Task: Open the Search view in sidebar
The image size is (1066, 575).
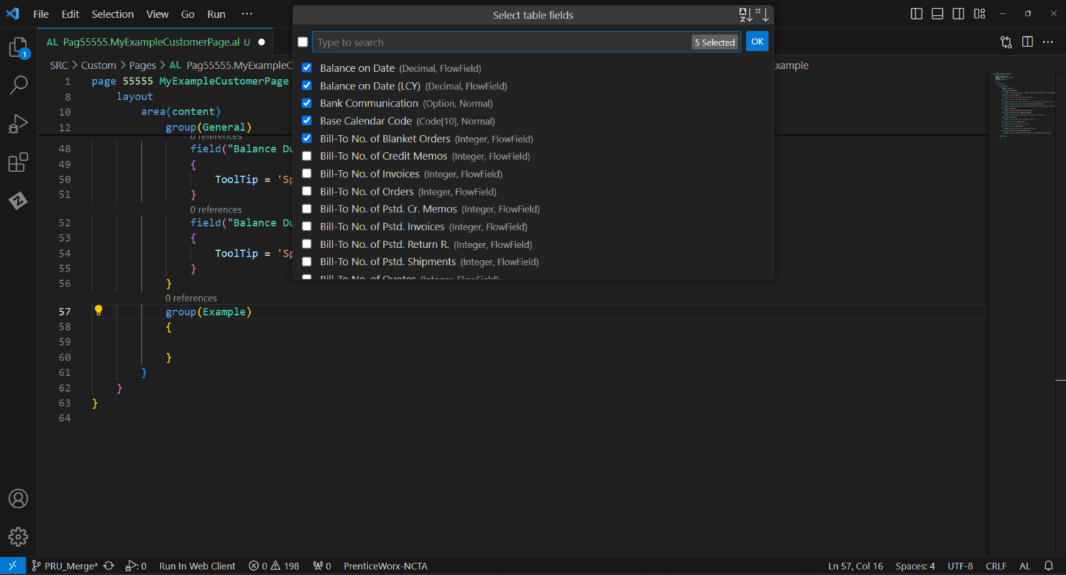Action: pyautogui.click(x=18, y=85)
